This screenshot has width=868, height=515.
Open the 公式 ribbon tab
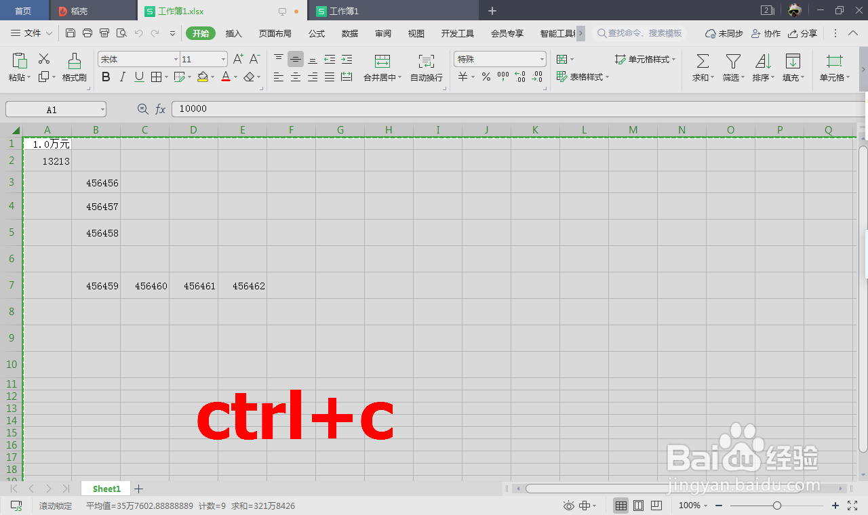point(317,33)
